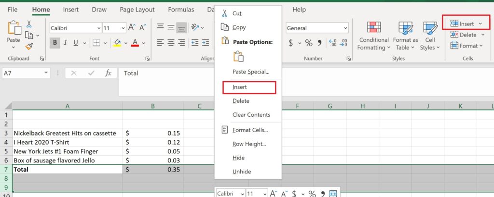Choose Row Height in context menu
The image size is (494, 197).
click(x=248, y=144)
